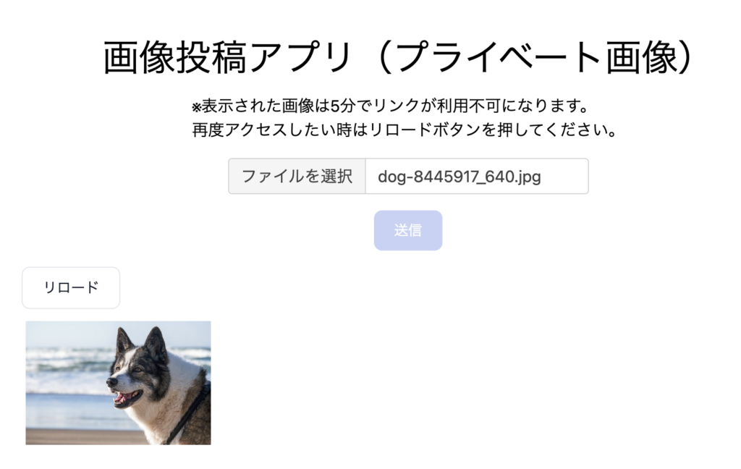This screenshot has width=741, height=469.
Task: Open the ファイルを選択 file chooser
Action: [297, 177]
